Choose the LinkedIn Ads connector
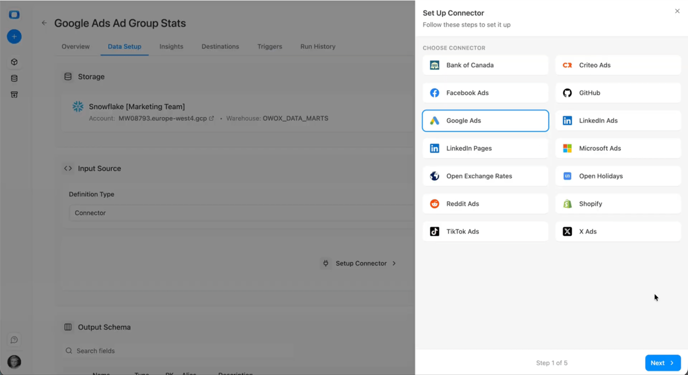Image resolution: width=688 pixels, height=375 pixels. [x=618, y=120]
